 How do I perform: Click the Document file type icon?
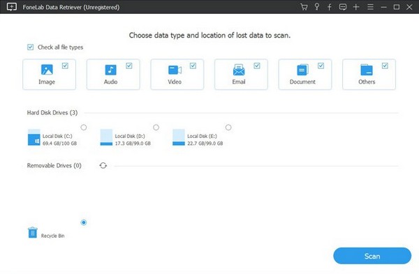[x=302, y=70]
